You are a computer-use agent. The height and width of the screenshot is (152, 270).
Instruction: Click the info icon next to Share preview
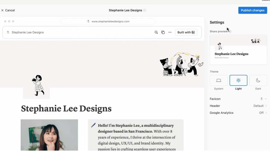[x=230, y=31]
